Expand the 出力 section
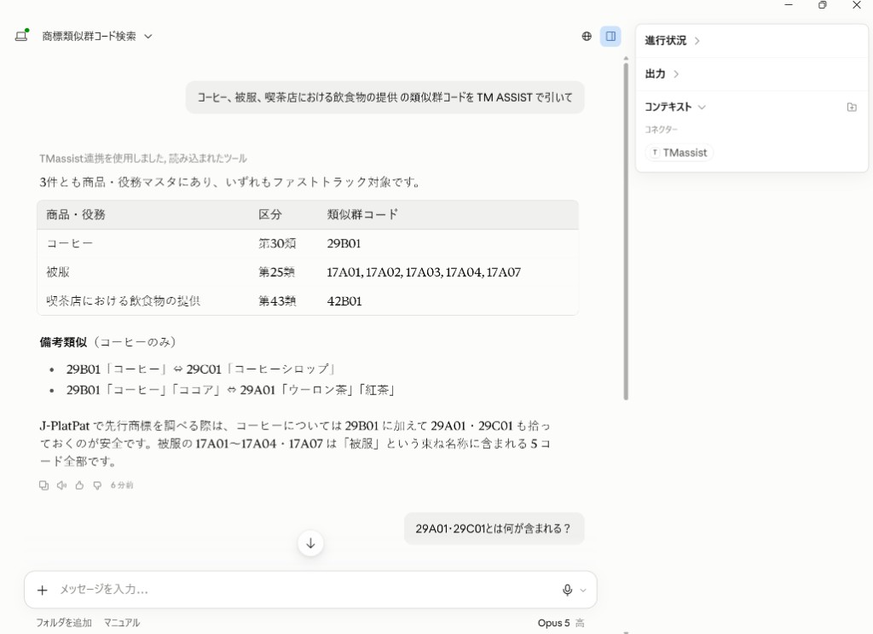This screenshot has width=873, height=634. (662, 74)
